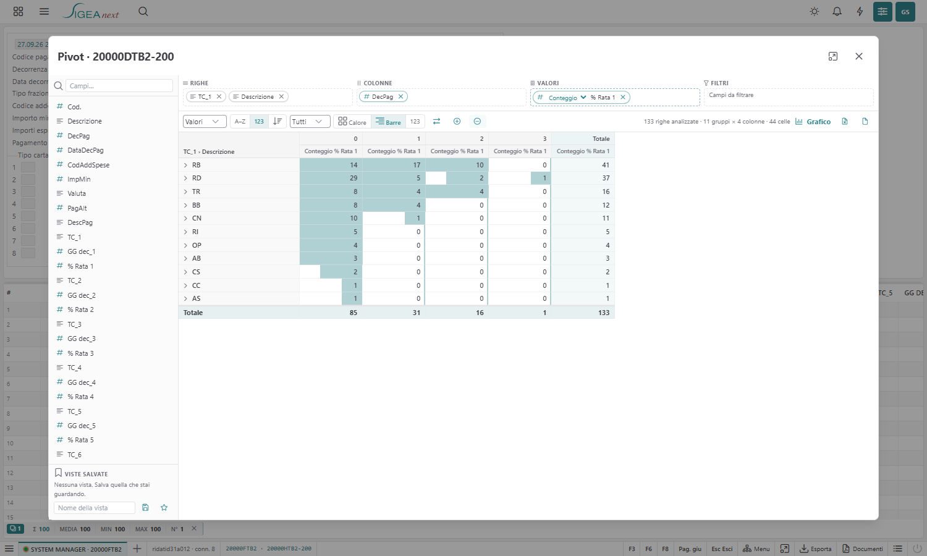
Task: Open Grafico chart view
Action: point(813,122)
